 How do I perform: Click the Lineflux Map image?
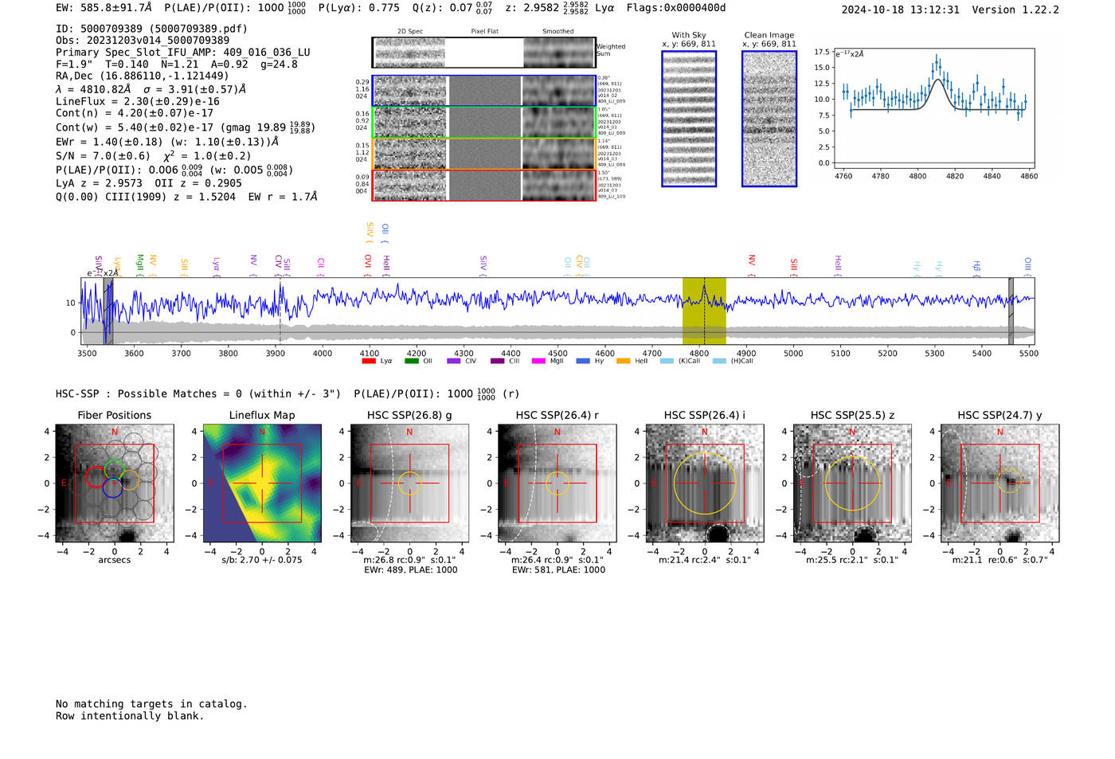click(262, 483)
